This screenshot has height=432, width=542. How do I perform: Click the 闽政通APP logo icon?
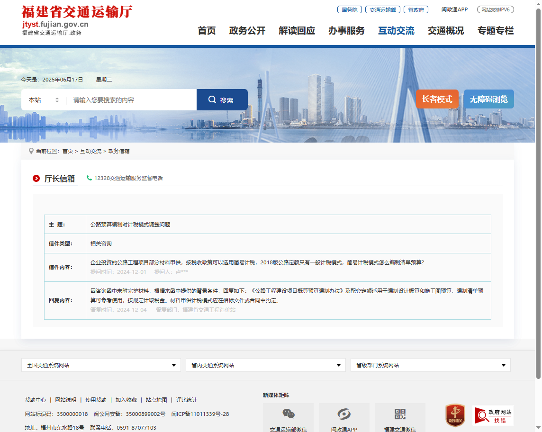(x=344, y=414)
